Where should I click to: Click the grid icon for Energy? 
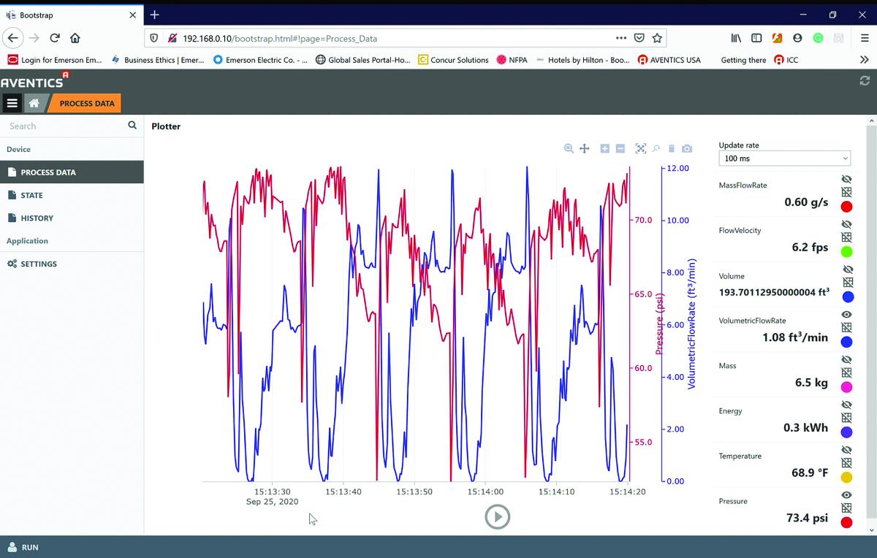846,418
